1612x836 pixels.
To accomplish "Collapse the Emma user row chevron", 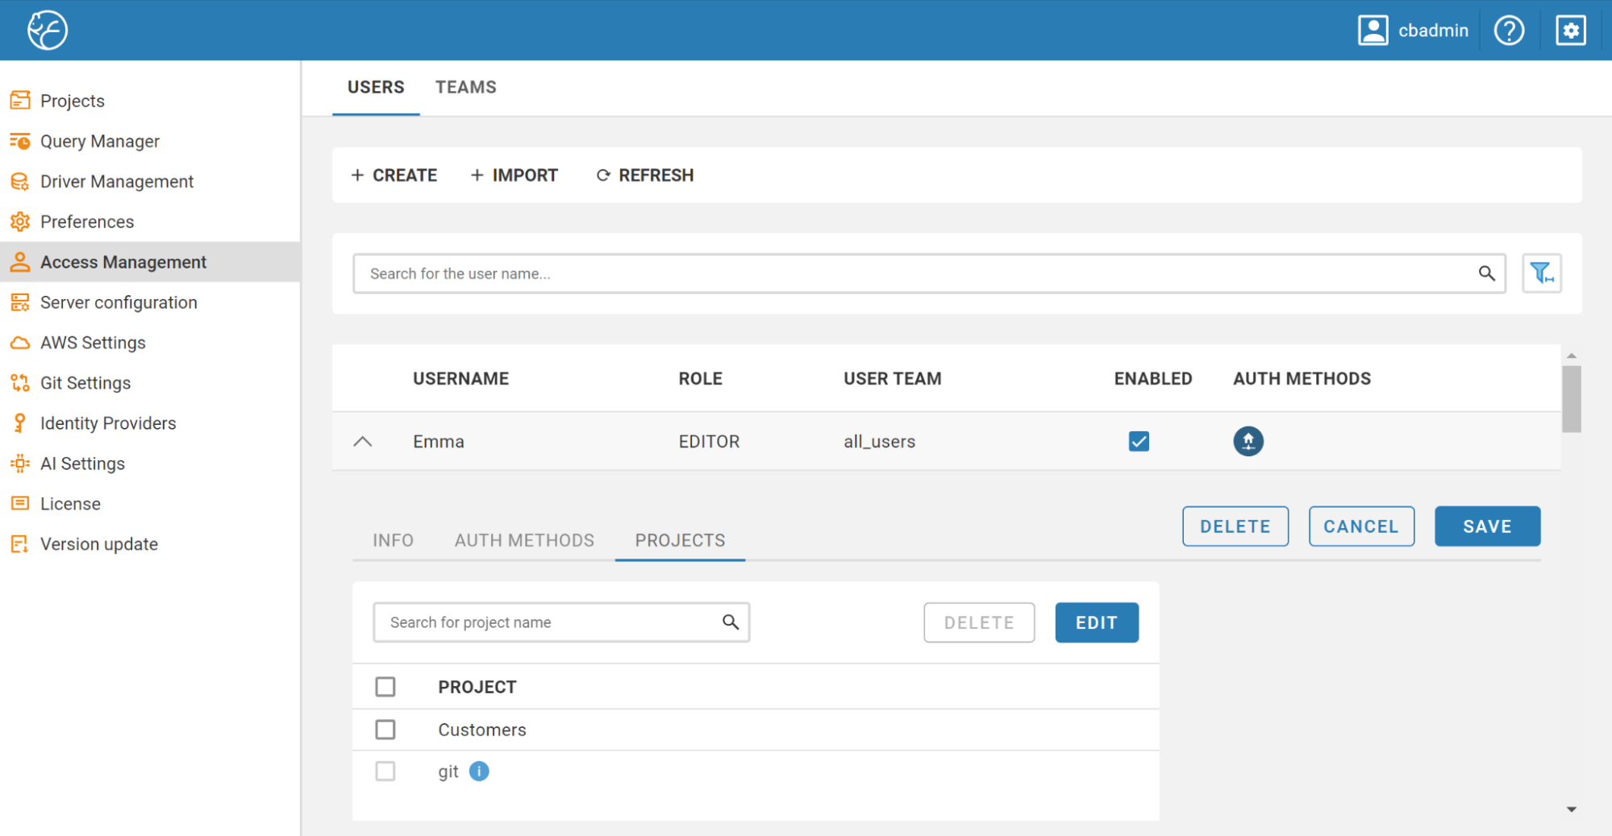I will (363, 442).
